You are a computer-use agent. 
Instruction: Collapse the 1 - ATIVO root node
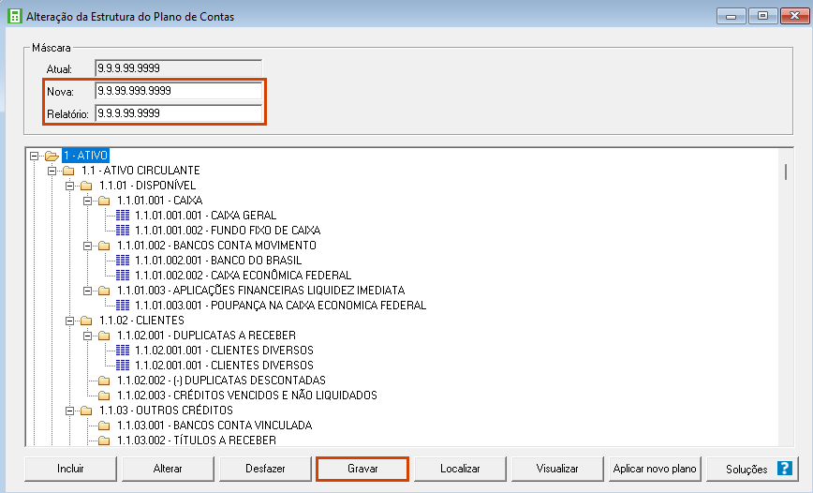pyautogui.click(x=35, y=156)
